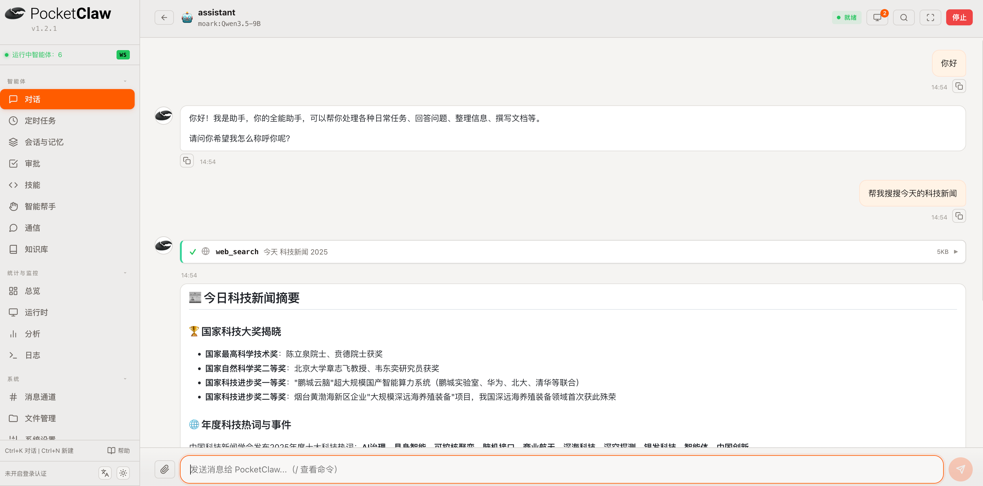983x486 pixels.
Task: Click the 知识库 book icon
Action: (x=13, y=249)
